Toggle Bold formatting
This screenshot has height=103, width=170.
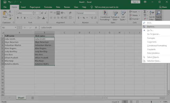[18, 18]
